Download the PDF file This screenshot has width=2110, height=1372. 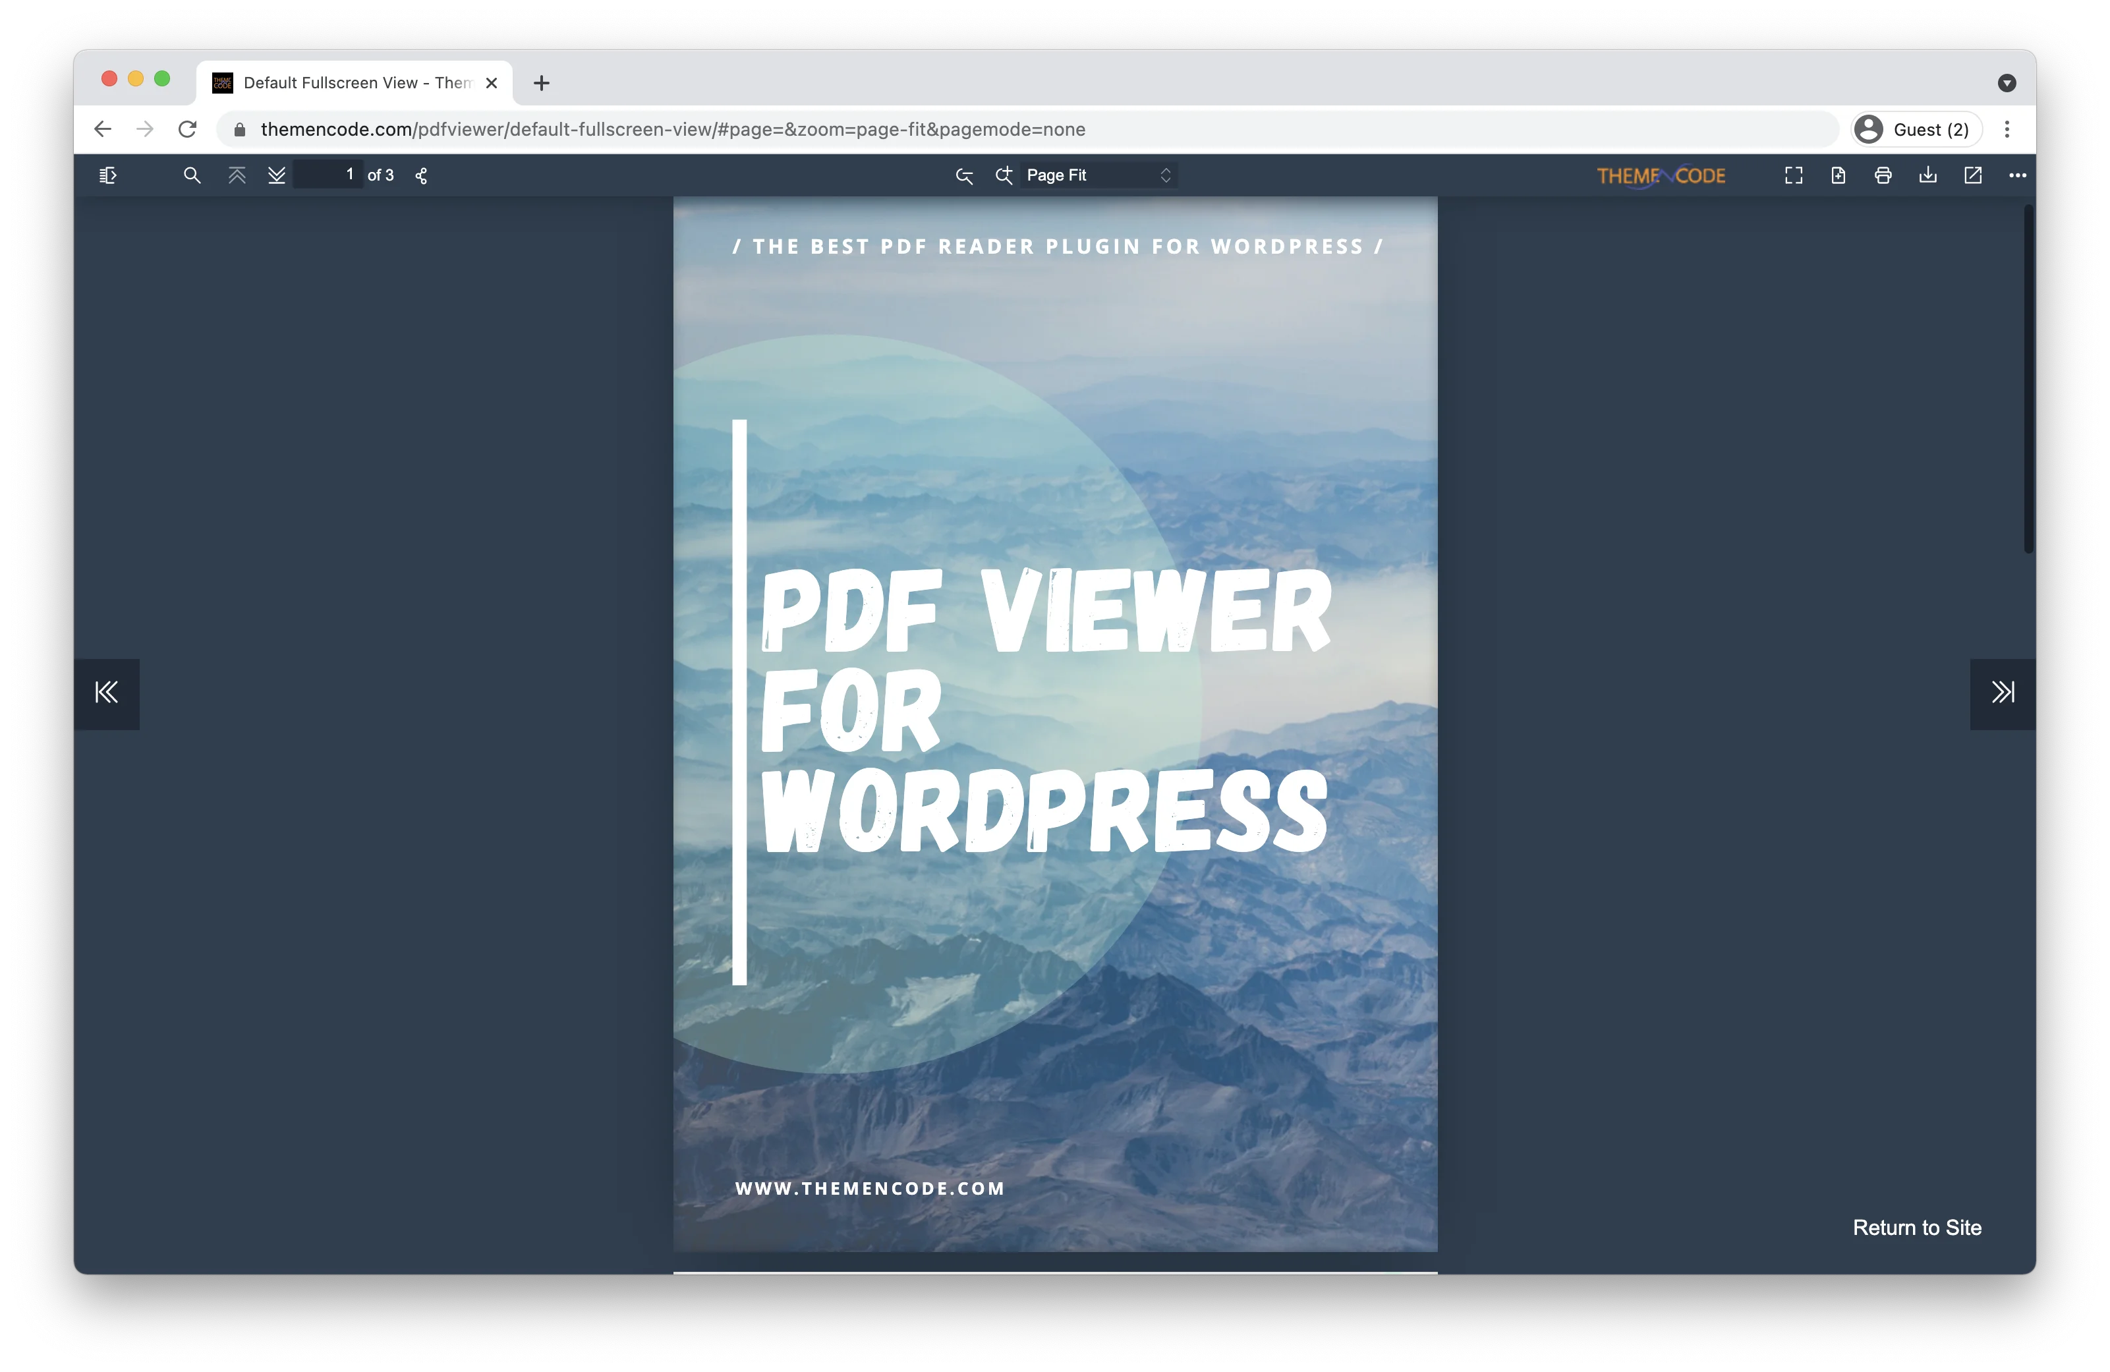pos(1927,175)
